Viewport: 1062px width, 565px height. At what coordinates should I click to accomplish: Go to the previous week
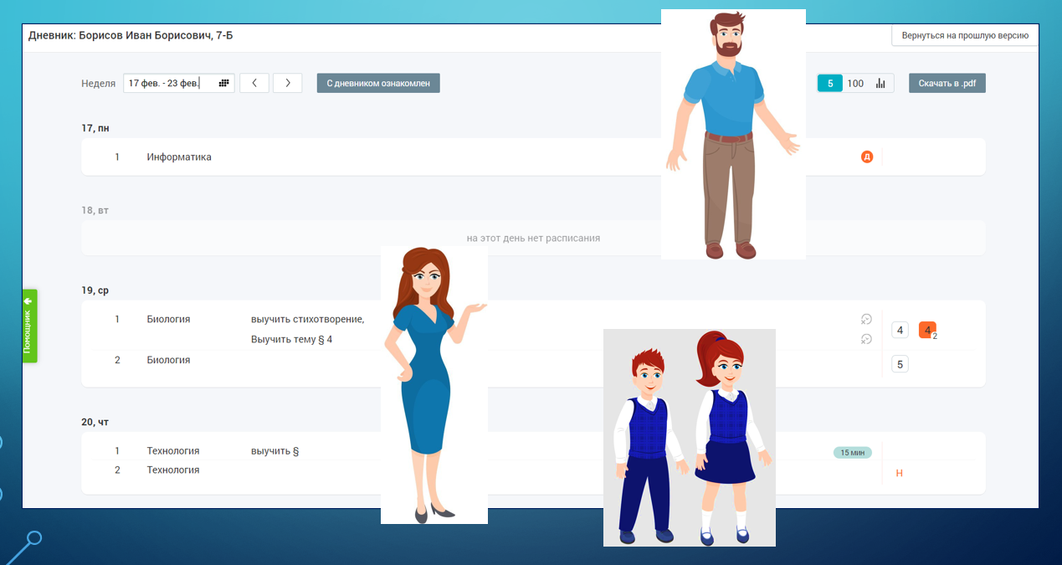[254, 84]
